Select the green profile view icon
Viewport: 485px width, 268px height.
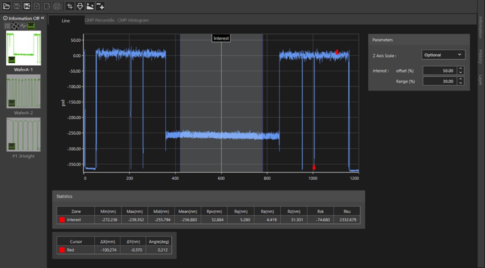click(x=31, y=26)
